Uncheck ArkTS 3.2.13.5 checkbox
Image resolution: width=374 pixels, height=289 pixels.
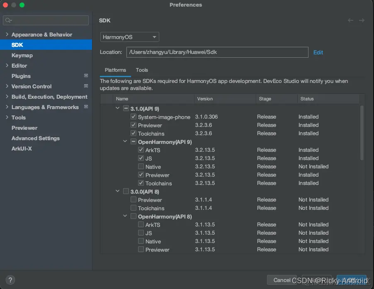click(x=141, y=150)
